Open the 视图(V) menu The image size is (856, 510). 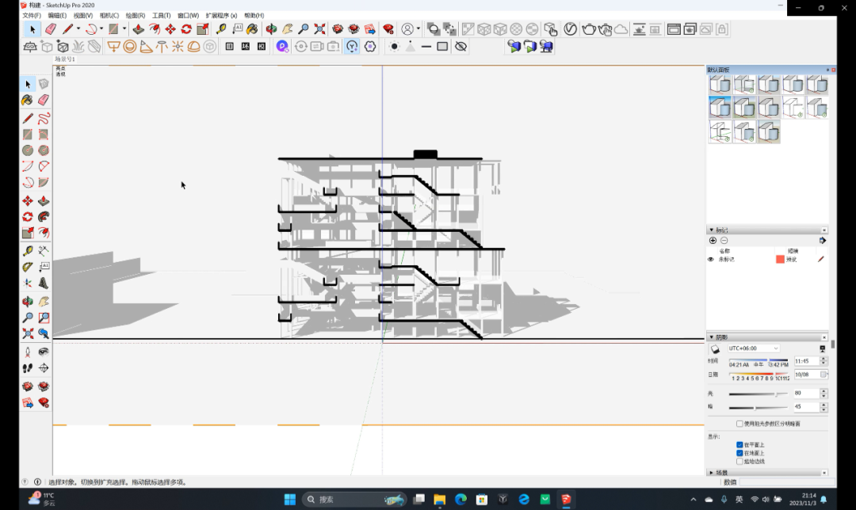pyautogui.click(x=83, y=15)
